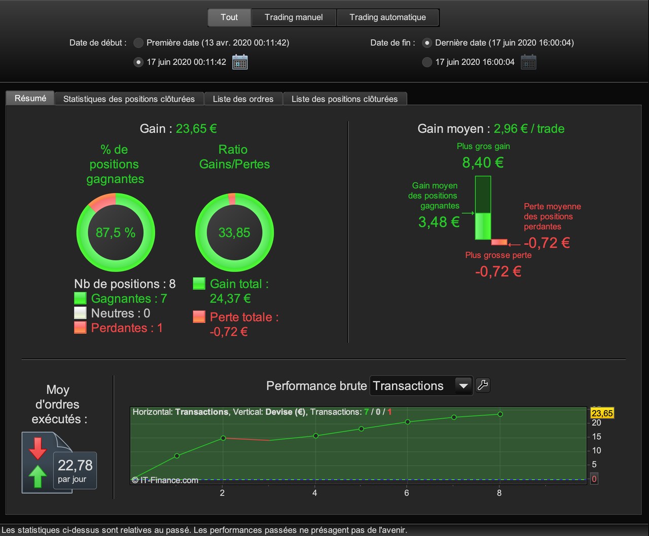The width and height of the screenshot is (649, 536).
Task: Select Dernière date end radio button
Action: pyautogui.click(x=427, y=43)
